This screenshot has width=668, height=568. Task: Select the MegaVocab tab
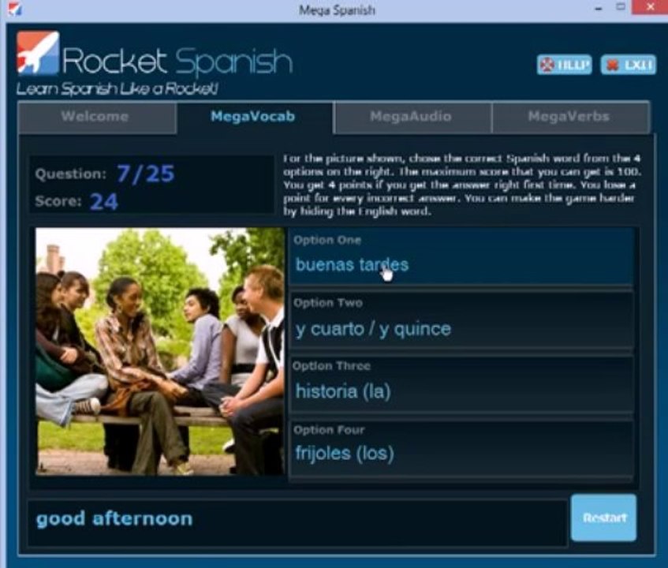[x=255, y=118]
